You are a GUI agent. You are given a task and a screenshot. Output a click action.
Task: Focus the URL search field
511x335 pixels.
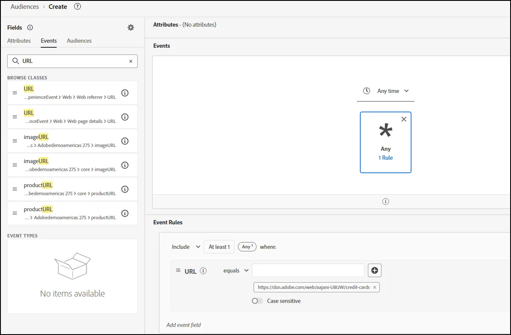pos(72,61)
